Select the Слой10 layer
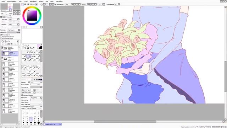The image size is (227, 128). (10, 80)
